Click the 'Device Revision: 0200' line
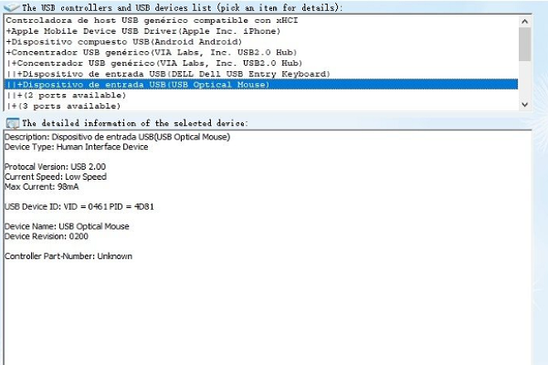Image resolution: width=548 pixels, height=365 pixels. point(47,236)
